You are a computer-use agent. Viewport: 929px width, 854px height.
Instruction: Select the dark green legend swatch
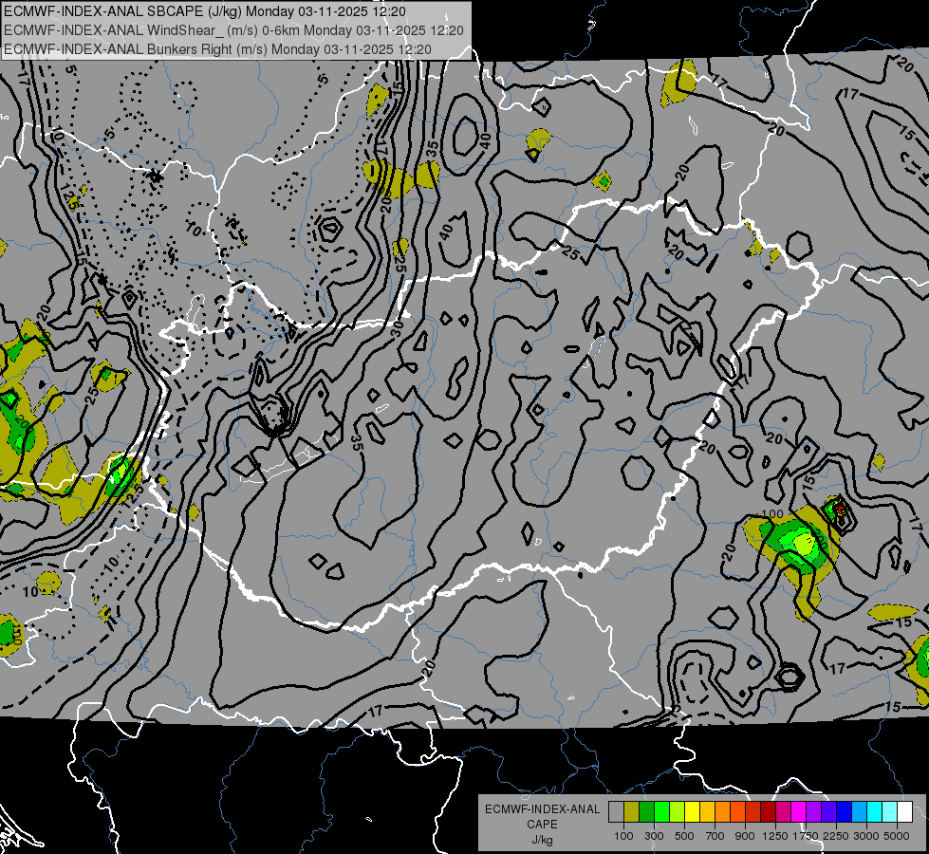[646, 811]
